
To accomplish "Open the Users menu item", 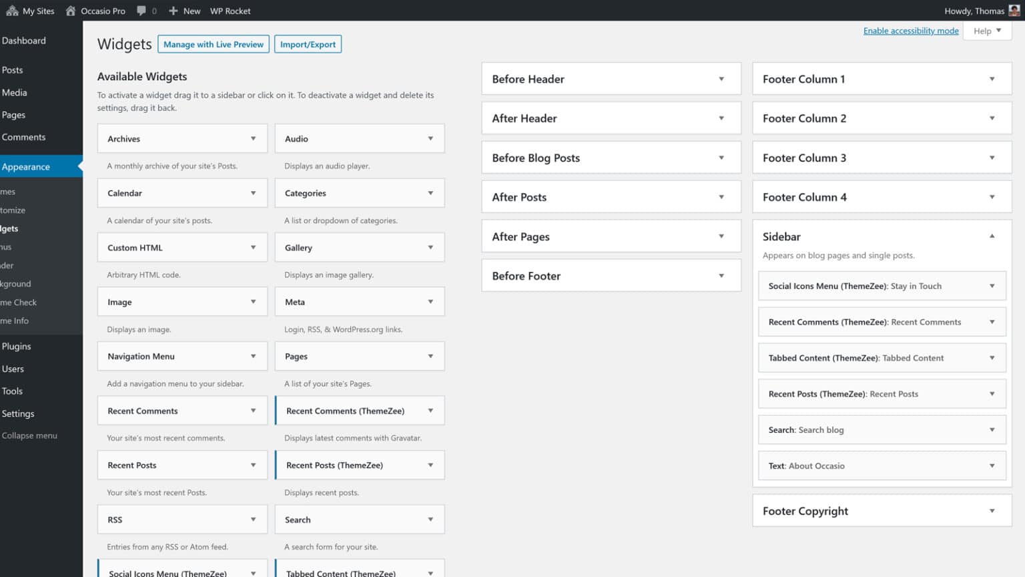I will (13, 369).
